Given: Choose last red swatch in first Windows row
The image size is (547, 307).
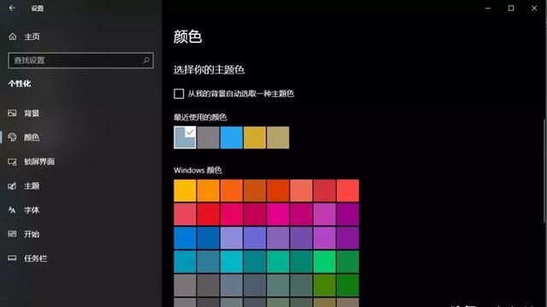Looking at the screenshot, I should coord(348,191).
